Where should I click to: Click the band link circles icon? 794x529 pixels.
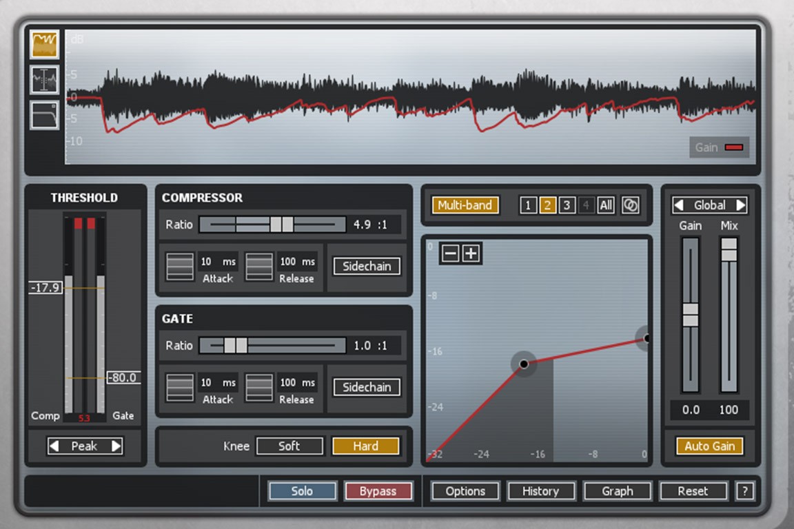(x=631, y=205)
